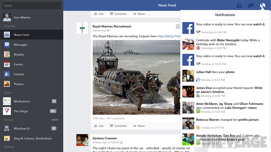The width and height of the screenshot is (271, 152).
Task: Select Photos in sidebar
Action: [x=32, y=84]
